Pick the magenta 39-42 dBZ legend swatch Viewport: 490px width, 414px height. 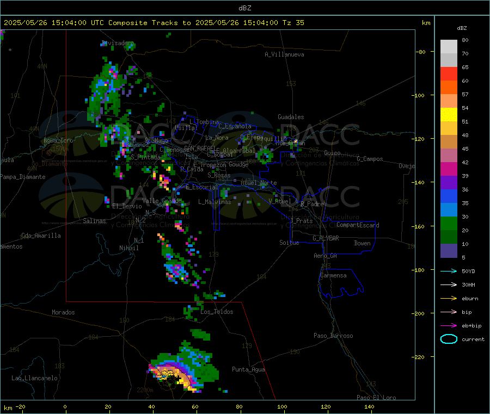pyautogui.click(x=449, y=169)
